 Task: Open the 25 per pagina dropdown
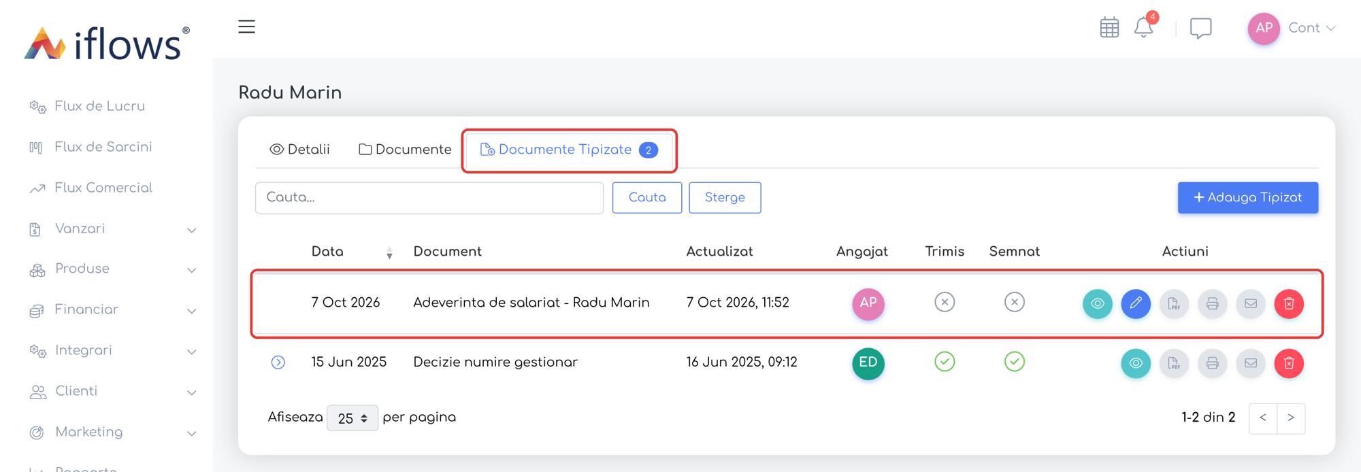(x=352, y=418)
